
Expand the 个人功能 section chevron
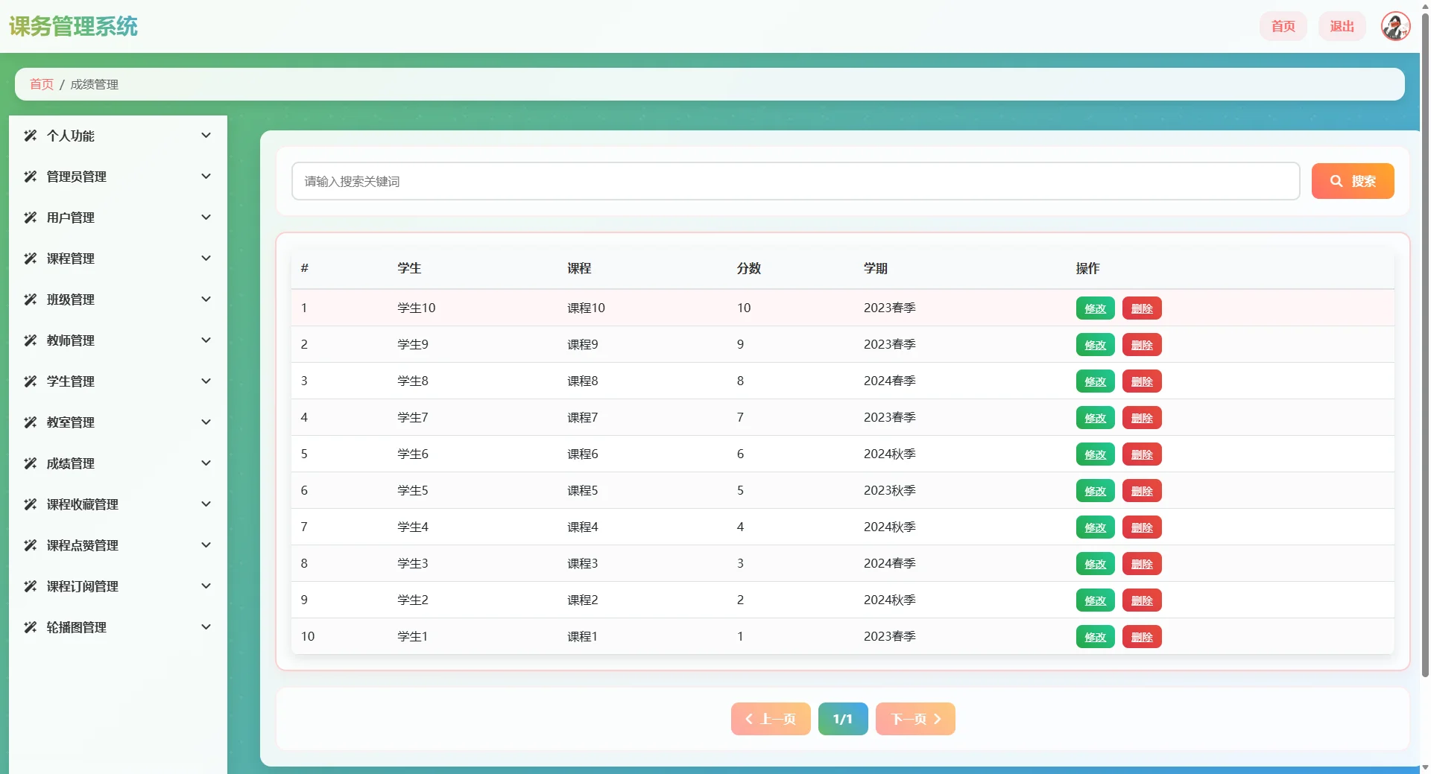pos(206,135)
